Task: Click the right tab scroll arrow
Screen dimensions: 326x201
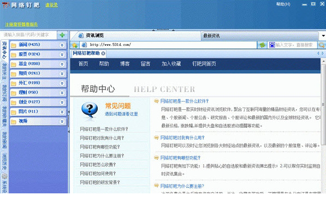Action: tap(323, 54)
